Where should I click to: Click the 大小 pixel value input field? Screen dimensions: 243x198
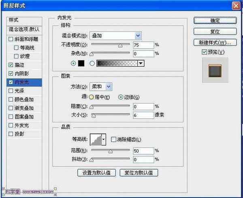143,116
